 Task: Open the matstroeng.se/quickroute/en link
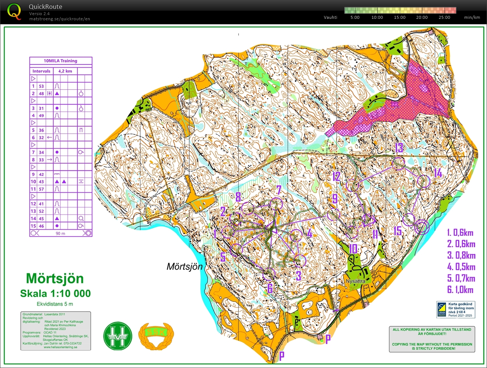[x=59, y=19]
